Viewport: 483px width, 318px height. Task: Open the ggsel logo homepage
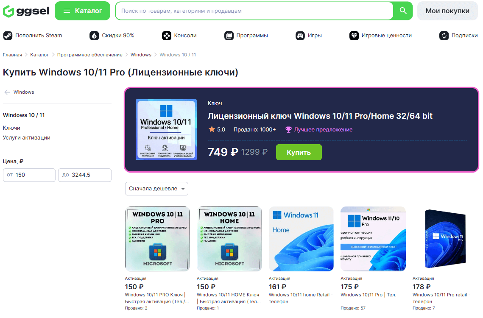(x=26, y=11)
